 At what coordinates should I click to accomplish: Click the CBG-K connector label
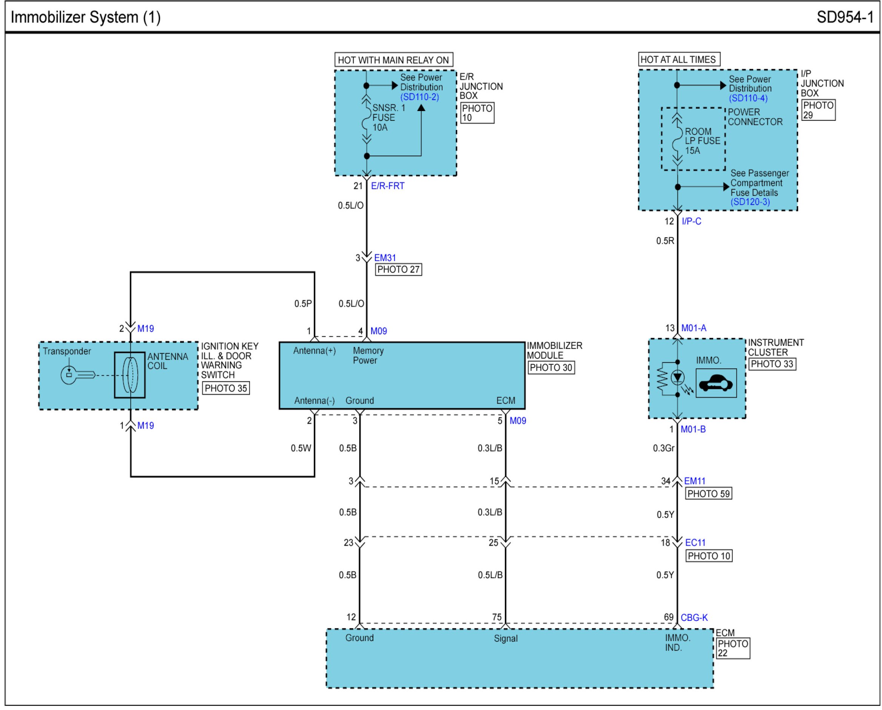pos(694,617)
